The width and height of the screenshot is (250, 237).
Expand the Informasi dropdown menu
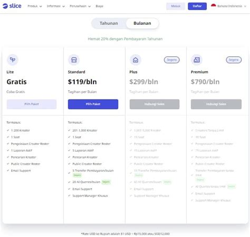click(56, 6)
